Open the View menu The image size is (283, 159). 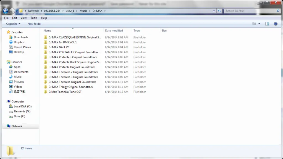pyautogui.click(x=23, y=18)
